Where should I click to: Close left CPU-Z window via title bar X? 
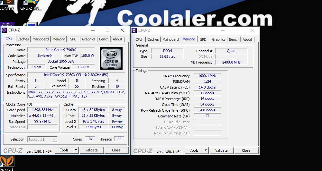click(x=122, y=30)
